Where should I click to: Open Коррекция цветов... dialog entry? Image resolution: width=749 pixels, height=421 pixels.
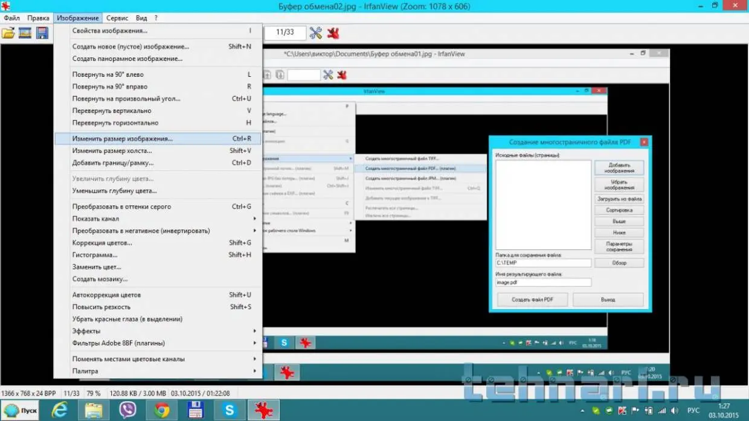point(158,243)
